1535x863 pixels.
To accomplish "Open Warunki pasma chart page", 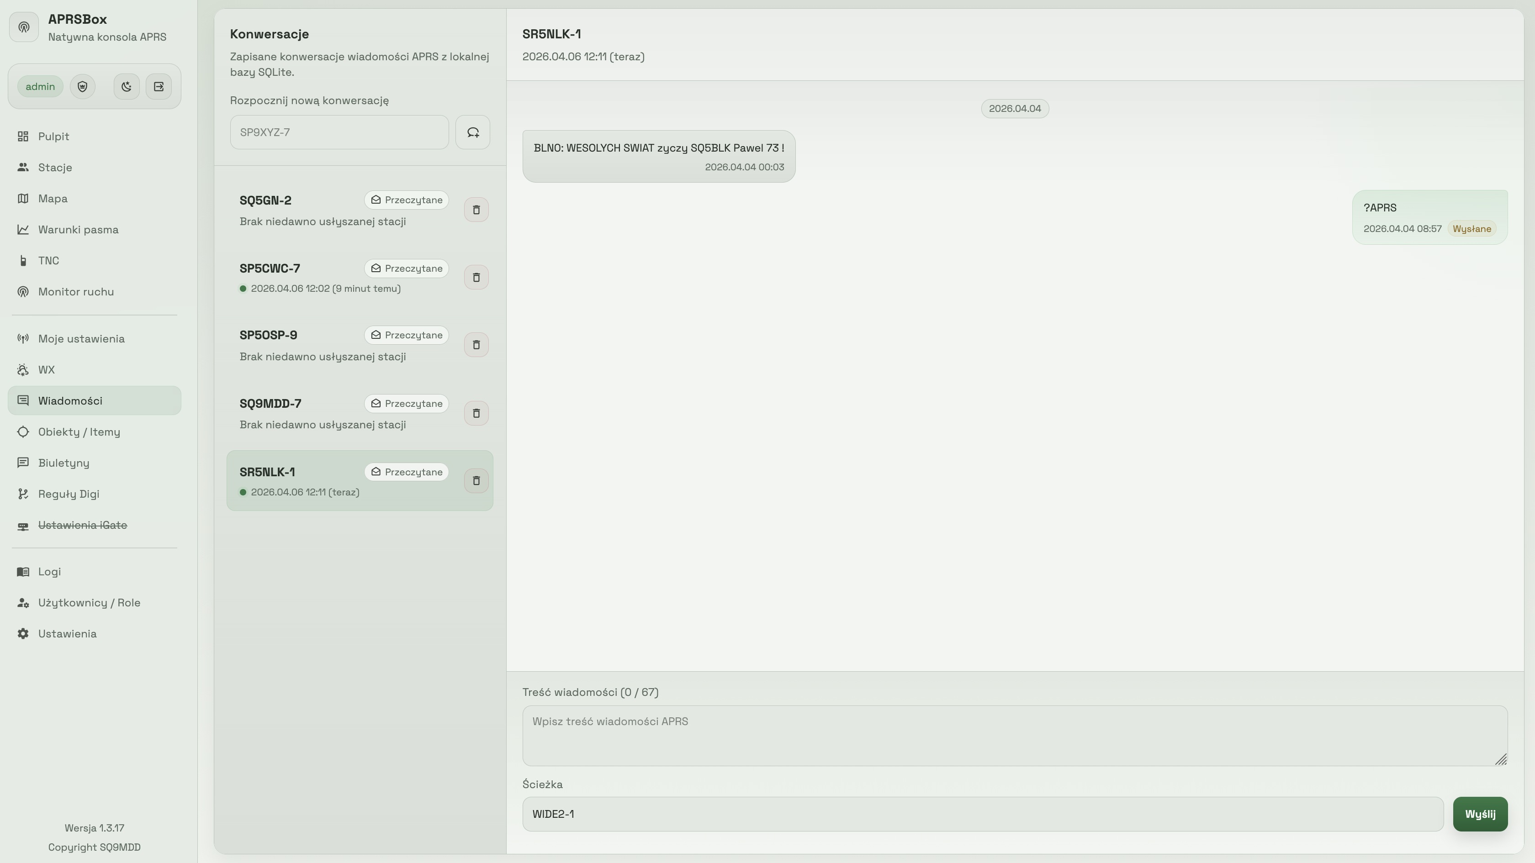I will point(78,229).
